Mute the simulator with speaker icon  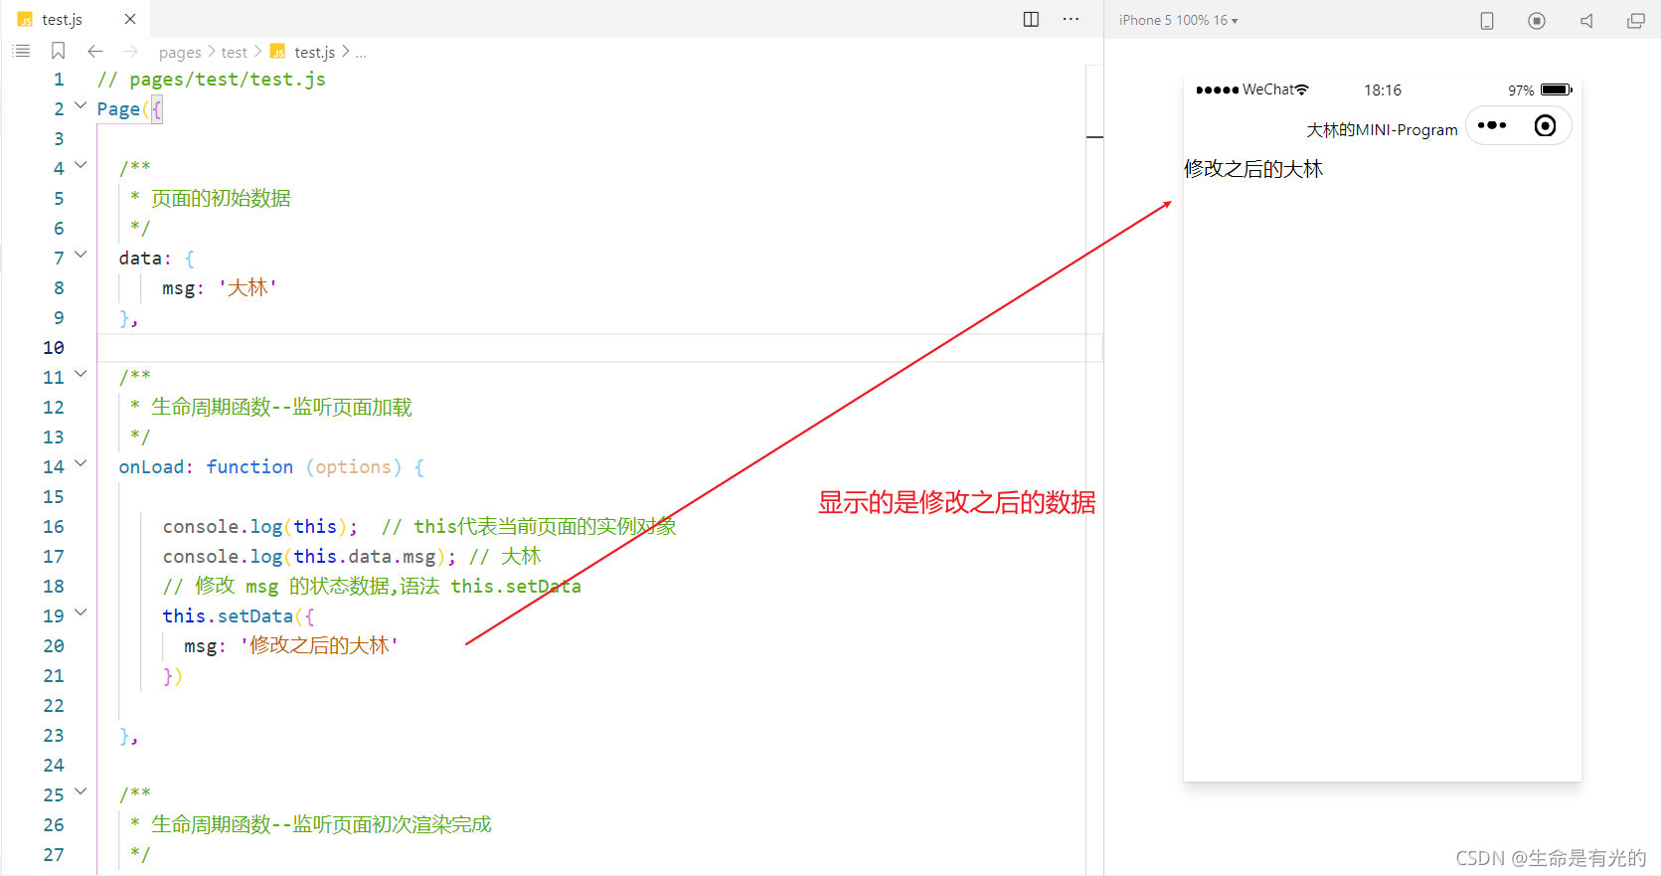(x=1586, y=20)
